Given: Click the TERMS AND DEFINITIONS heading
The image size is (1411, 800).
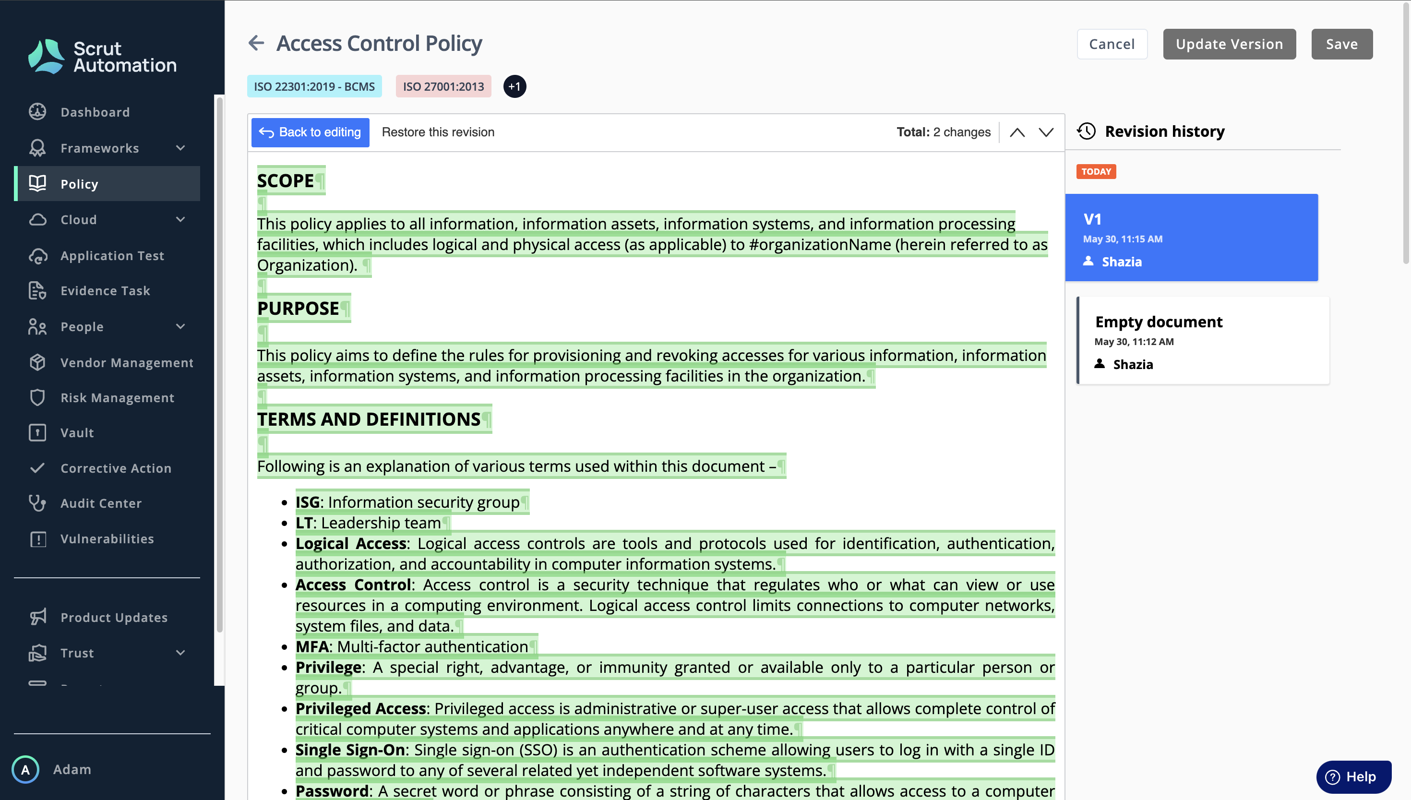Looking at the screenshot, I should pos(369,419).
